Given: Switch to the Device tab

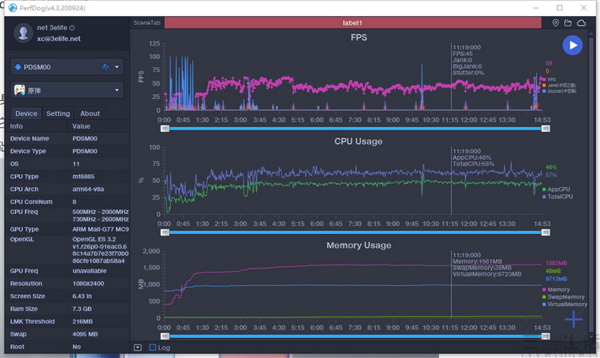Looking at the screenshot, I should (x=26, y=113).
